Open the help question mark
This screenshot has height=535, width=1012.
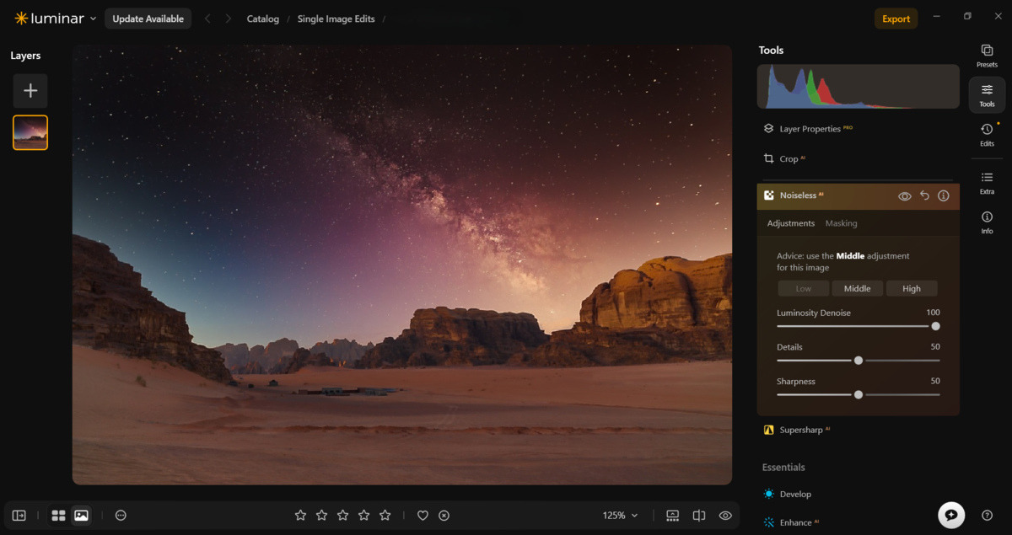tap(987, 515)
